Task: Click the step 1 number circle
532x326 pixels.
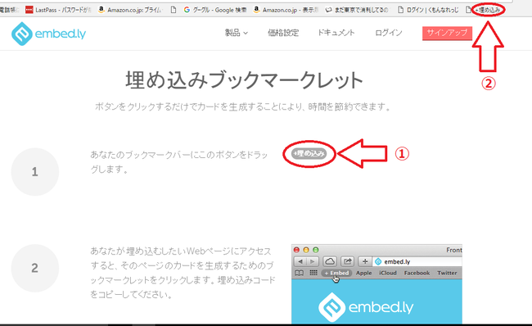Action: pos(35,172)
